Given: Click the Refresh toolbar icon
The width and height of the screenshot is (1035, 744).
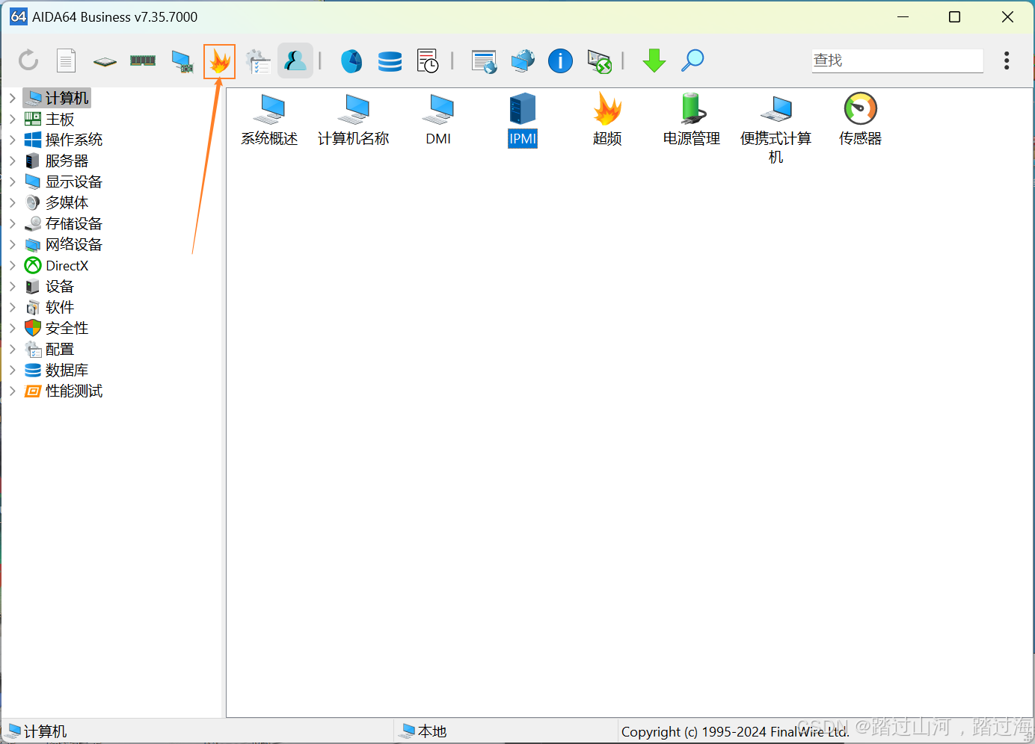Looking at the screenshot, I should (x=28, y=61).
